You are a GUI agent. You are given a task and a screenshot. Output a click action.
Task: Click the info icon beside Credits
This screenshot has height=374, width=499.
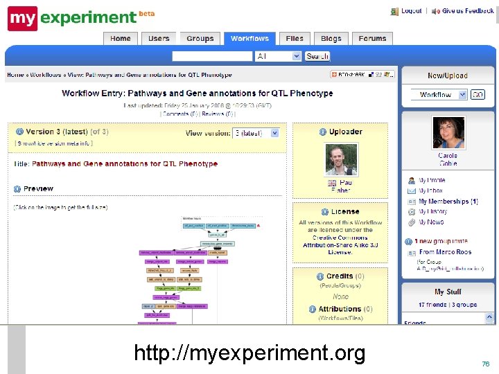[x=320, y=276]
